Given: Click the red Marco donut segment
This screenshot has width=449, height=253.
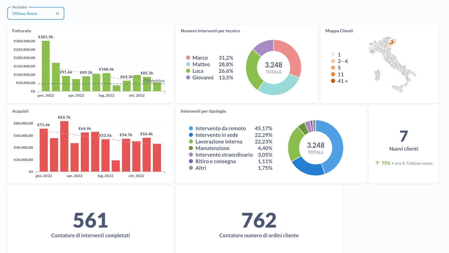Looking at the screenshot, I should [290, 57].
